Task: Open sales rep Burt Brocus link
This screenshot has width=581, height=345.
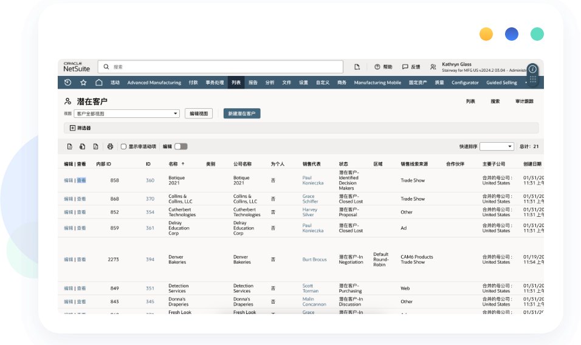Action: point(315,259)
